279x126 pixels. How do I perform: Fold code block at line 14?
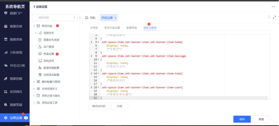point(98,73)
